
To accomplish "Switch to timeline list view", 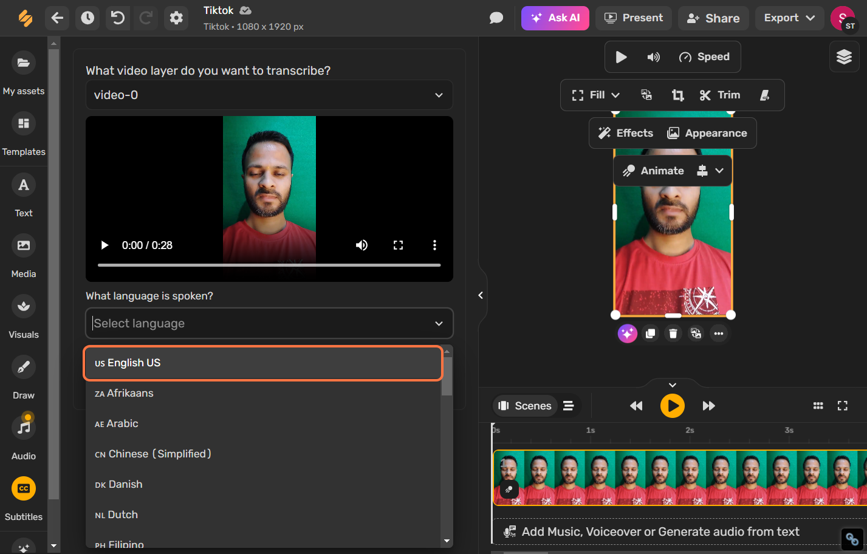I will pyautogui.click(x=569, y=406).
